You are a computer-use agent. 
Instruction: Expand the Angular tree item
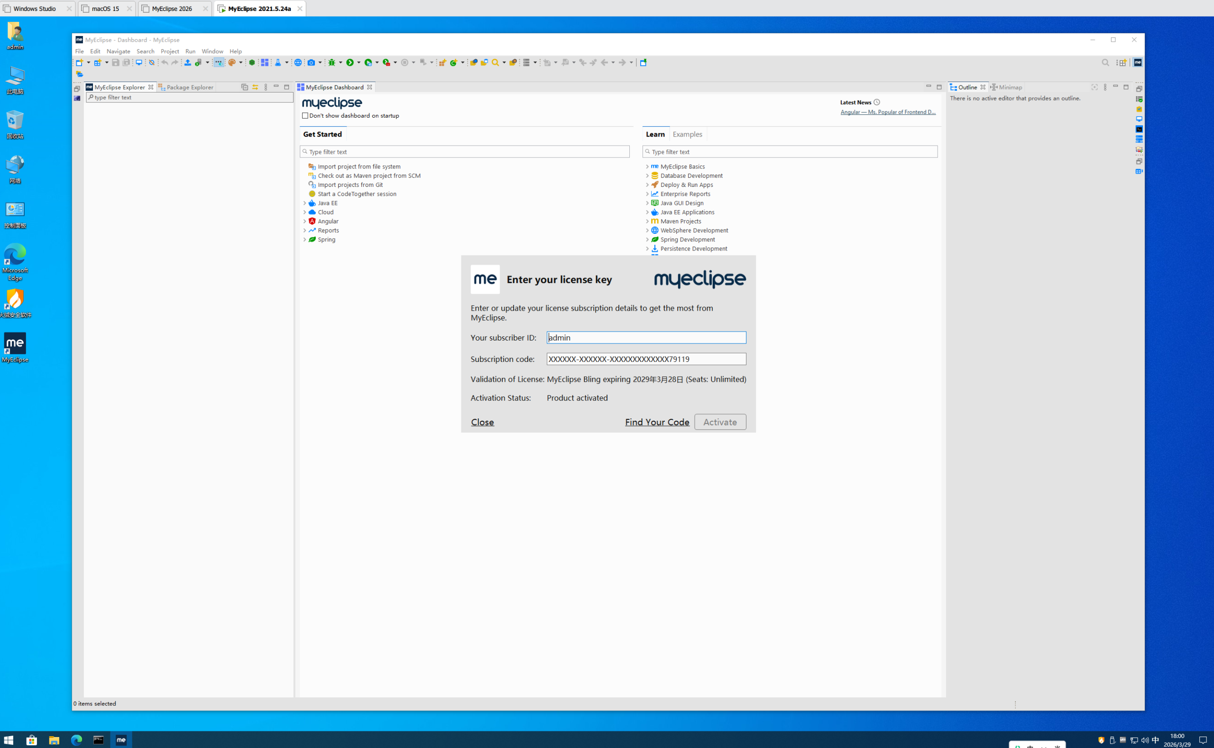tap(304, 222)
